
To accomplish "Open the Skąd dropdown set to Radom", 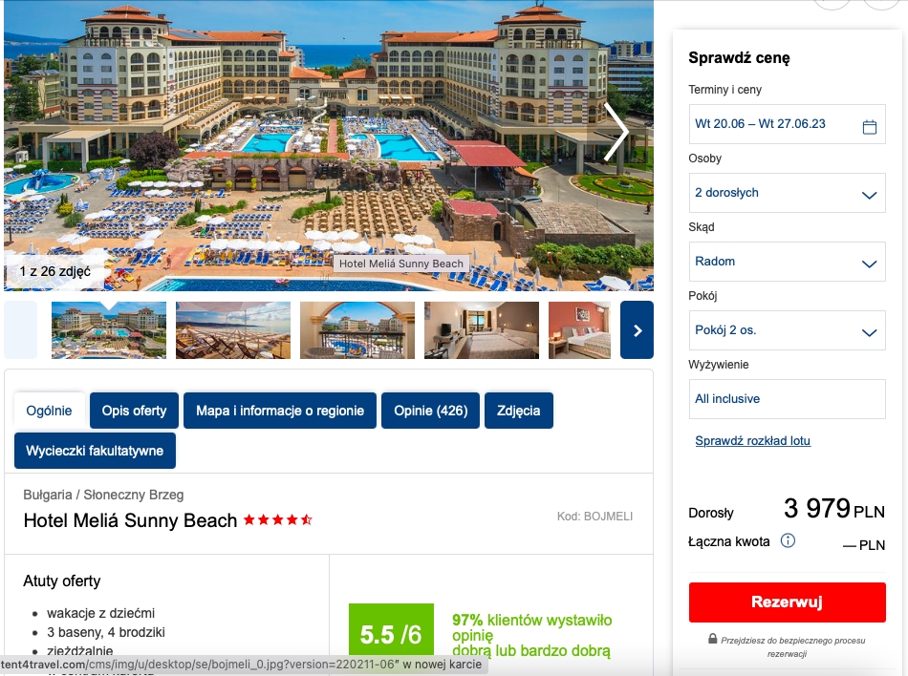I will [787, 262].
